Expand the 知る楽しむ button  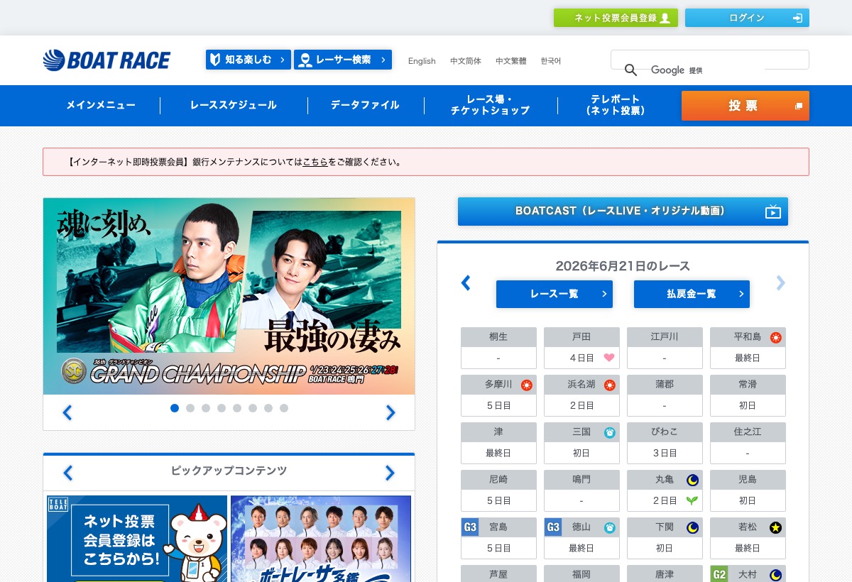click(248, 60)
